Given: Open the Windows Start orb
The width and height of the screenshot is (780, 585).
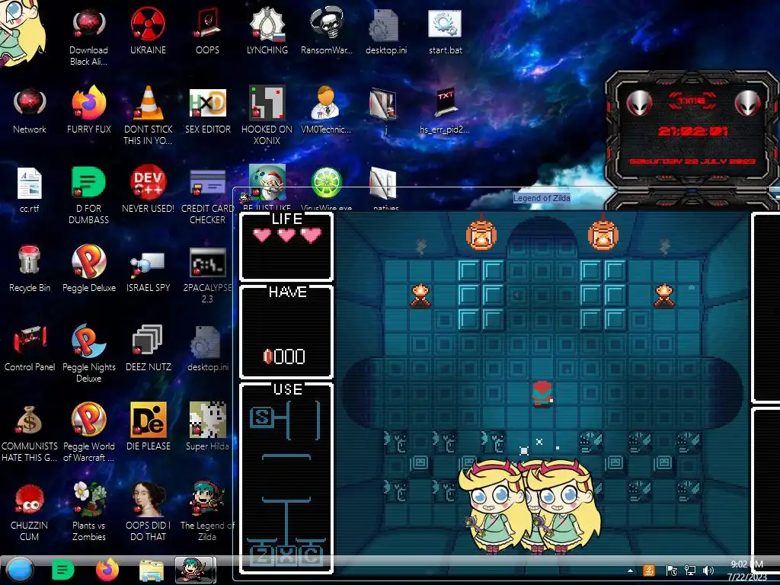Looking at the screenshot, I should tap(19, 570).
